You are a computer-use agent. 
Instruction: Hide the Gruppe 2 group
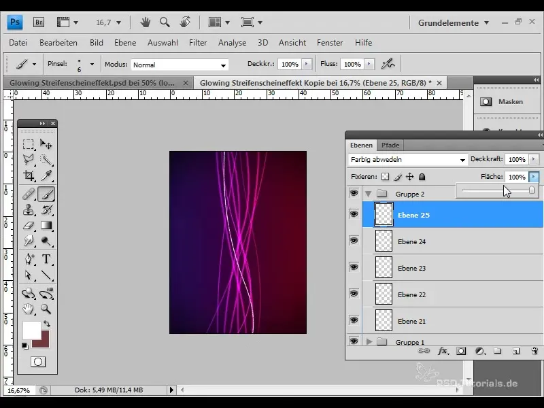pyautogui.click(x=354, y=193)
